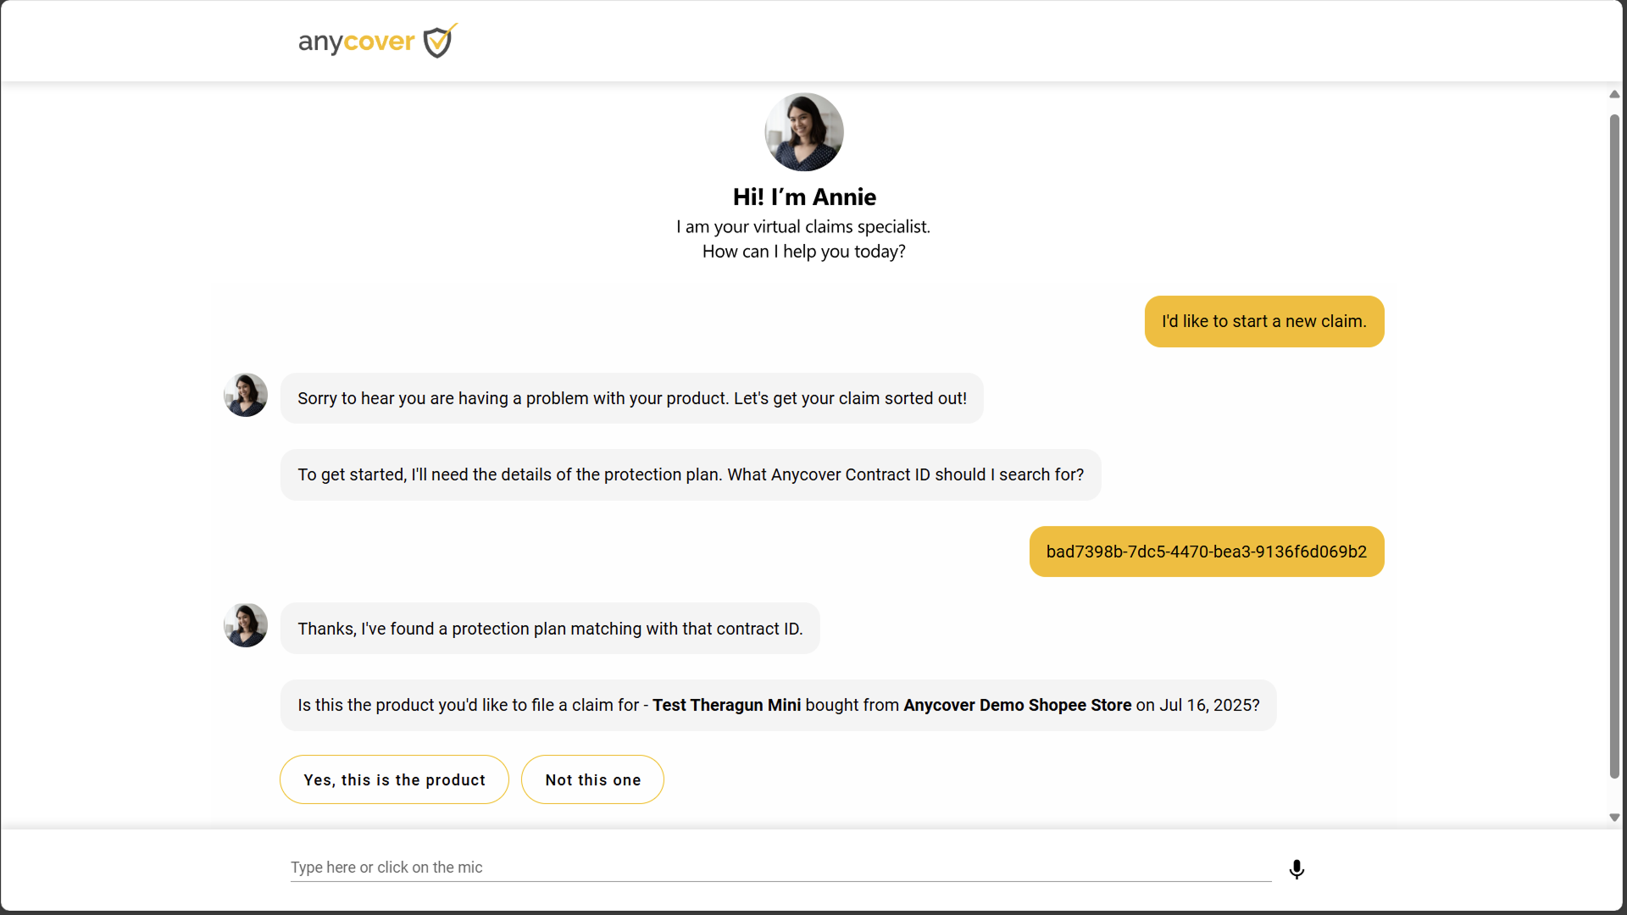Image resolution: width=1627 pixels, height=915 pixels.
Task: Click the scrollbar up arrow
Action: click(x=1614, y=94)
